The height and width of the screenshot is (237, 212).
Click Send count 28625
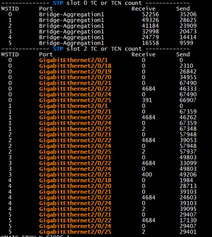pos(188,20)
